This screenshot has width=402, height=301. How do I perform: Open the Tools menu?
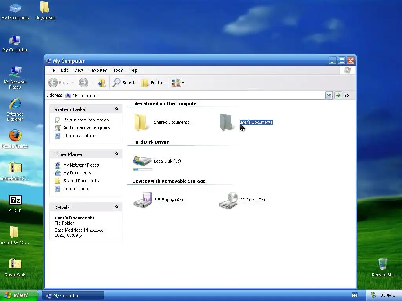[118, 70]
